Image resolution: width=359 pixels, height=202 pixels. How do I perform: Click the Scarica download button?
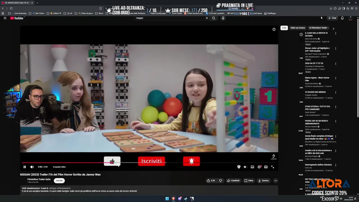[x=263, y=181]
